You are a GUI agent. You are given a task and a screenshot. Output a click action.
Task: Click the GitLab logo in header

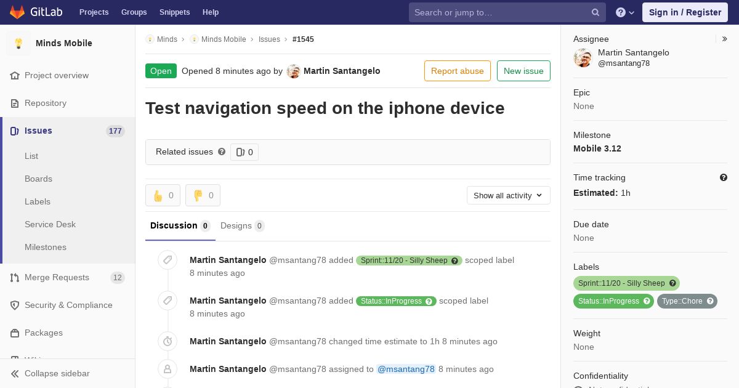pyautogui.click(x=35, y=12)
